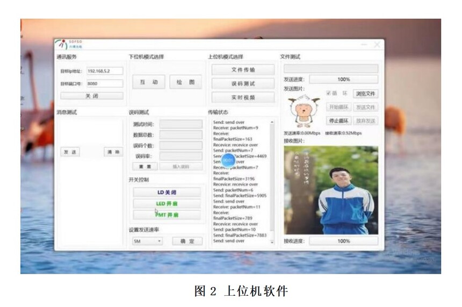This screenshot has height=307, width=462.
Task: Close the window with the X icon
Action: 377,45
